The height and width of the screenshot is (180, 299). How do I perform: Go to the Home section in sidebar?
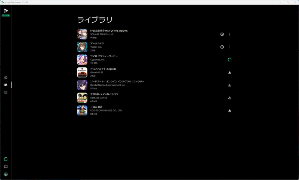click(6, 77)
